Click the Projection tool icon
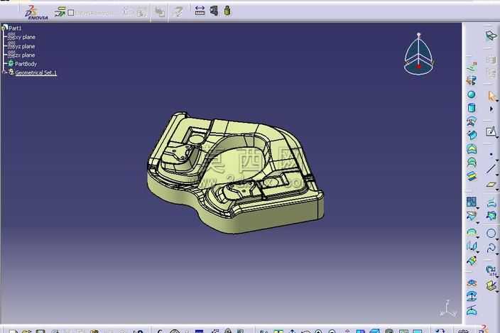The image size is (500, 333). (x=491, y=202)
